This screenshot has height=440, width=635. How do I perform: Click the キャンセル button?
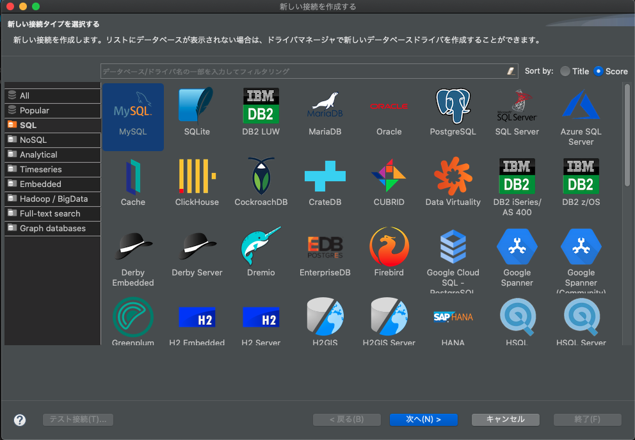tap(506, 420)
